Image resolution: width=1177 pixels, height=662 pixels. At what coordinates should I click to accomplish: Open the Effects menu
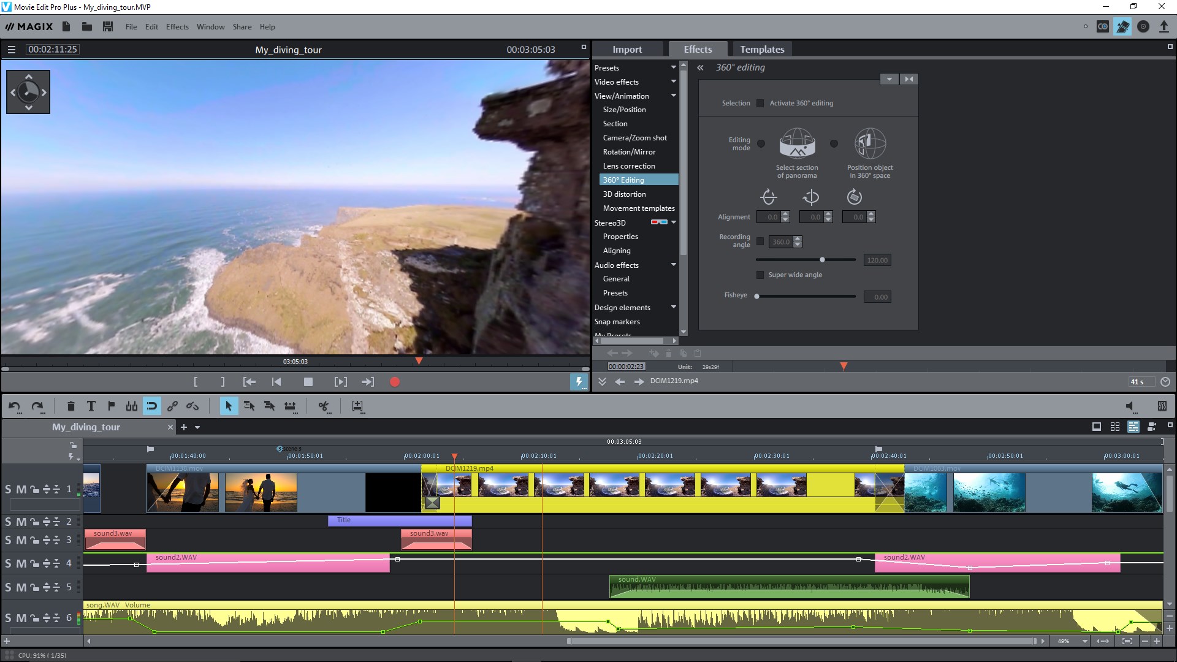[177, 26]
